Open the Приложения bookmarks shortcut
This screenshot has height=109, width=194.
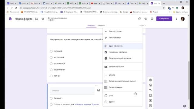[13, 12]
